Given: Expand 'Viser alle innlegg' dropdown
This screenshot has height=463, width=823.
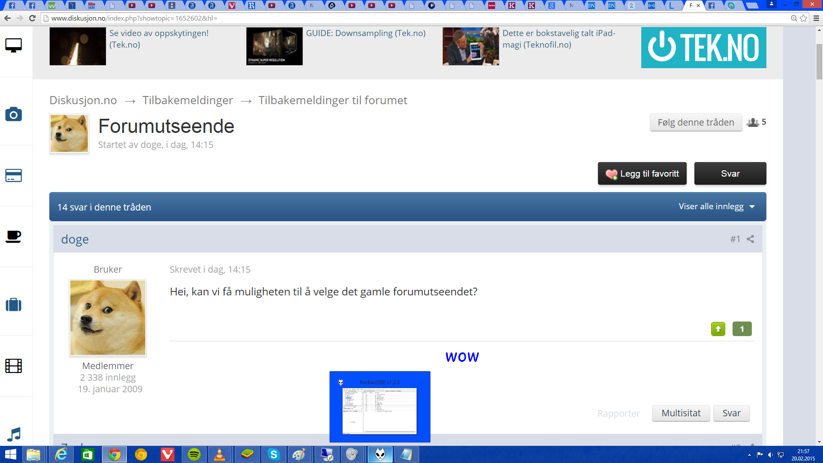Looking at the screenshot, I should [716, 207].
